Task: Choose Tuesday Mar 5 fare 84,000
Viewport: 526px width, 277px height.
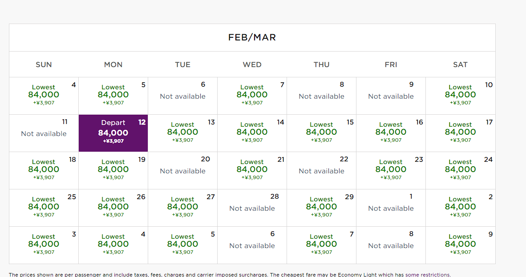Action: pos(183,245)
